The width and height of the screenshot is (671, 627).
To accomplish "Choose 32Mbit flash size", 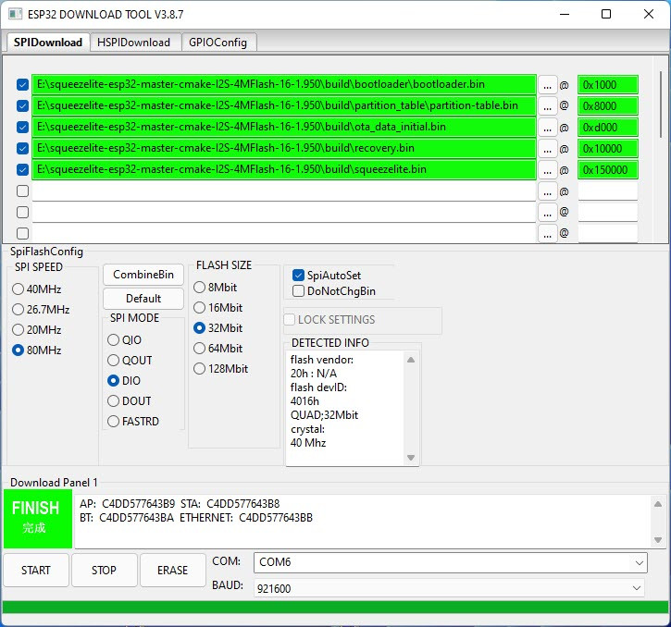I will coord(218,328).
